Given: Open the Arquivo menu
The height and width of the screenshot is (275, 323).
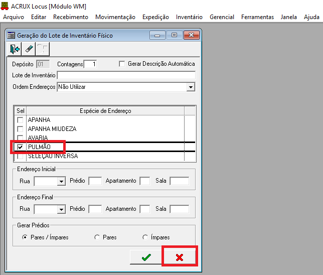Looking at the screenshot, I should coord(14,17).
